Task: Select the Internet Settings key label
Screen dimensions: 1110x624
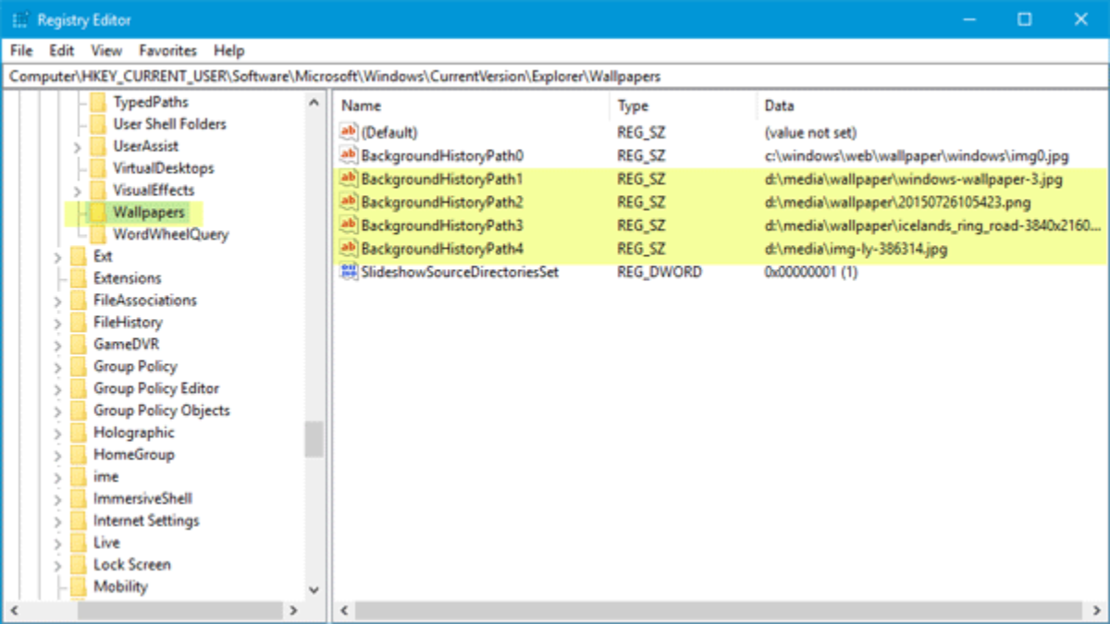Action: coord(146,520)
